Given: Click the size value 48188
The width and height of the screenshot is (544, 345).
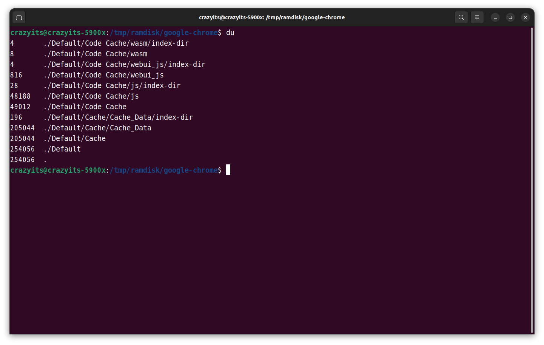Looking at the screenshot, I should pos(20,96).
